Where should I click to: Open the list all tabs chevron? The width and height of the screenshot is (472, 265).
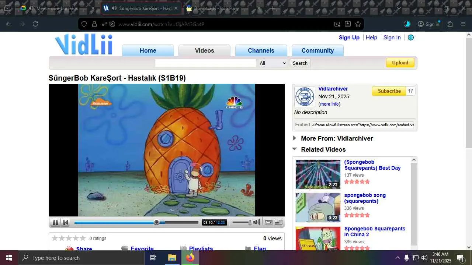399,8
